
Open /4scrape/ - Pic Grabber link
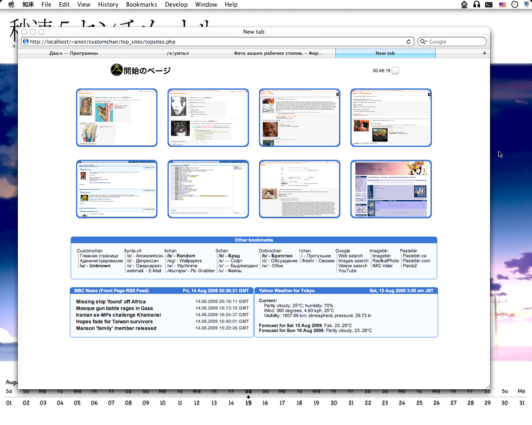[x=191, y=271]
